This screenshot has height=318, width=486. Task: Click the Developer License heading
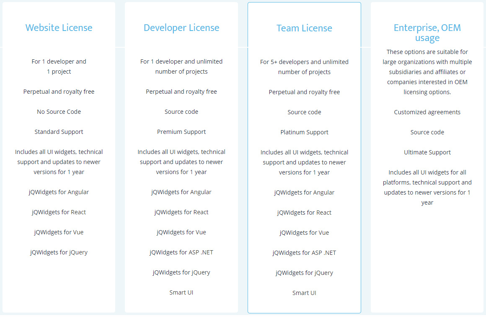click(x=181, y=28)
